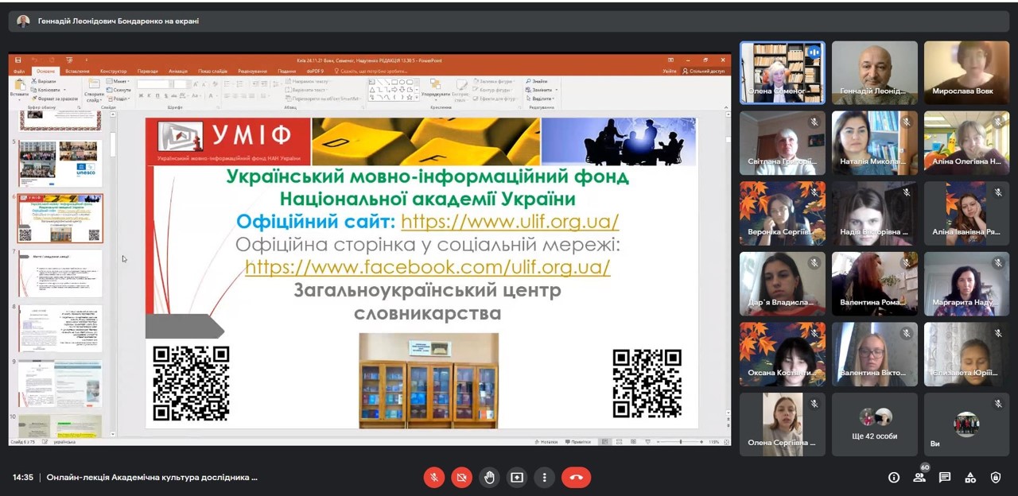Switch to the Вставлення ribbon tab
Screen dimensions: 1018x496
78,70
